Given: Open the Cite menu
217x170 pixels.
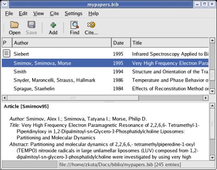Looking at the screenshot, I should tap(54, 14).
